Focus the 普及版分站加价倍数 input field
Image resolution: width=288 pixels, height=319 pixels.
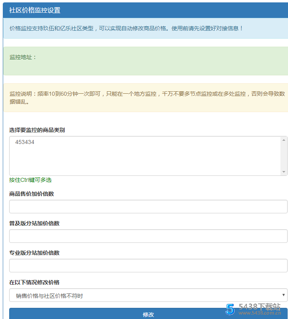tap(148, 236)
